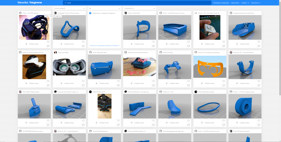Click the Pimax Leap Motion Mount 15° title
Viewport: 281px width, 142px height.
point(137,131)
